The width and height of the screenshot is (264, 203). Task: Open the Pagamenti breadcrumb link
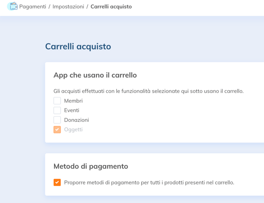33,7
